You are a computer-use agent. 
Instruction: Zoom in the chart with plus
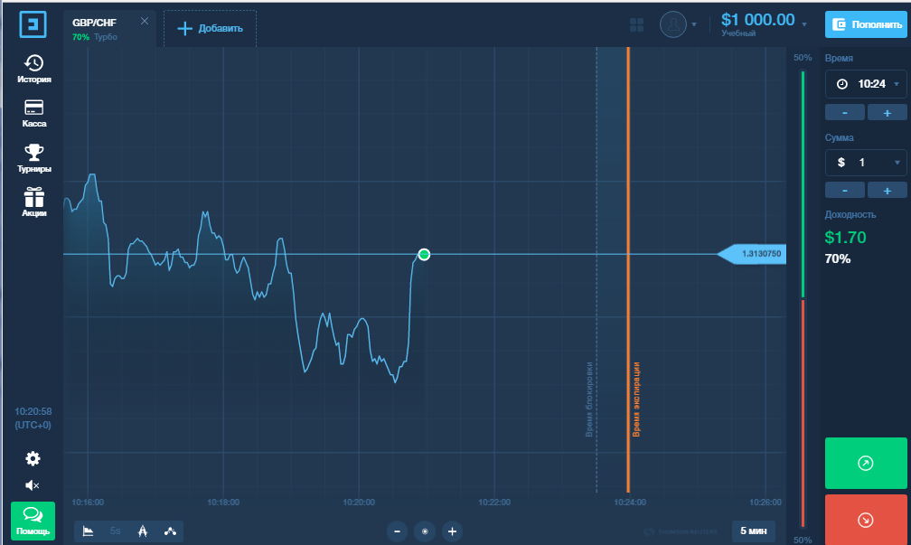coord(452,531)
